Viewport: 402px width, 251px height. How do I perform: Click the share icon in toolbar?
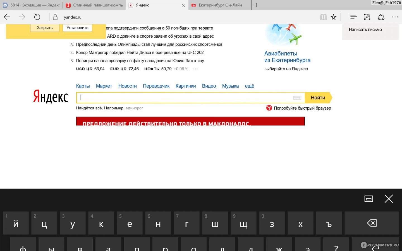coord(381,17)
